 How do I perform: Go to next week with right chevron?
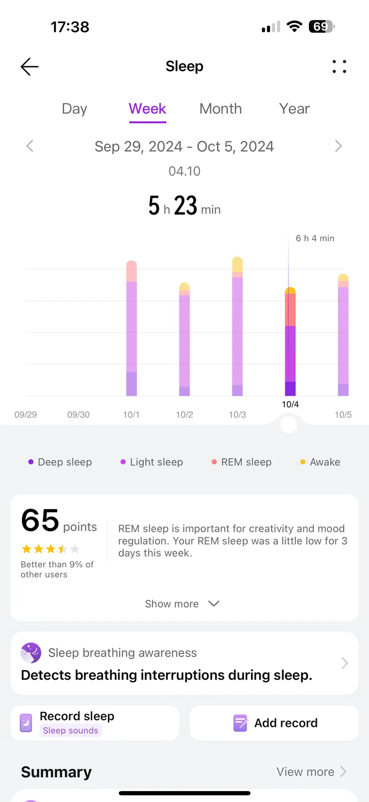(338, 146)
